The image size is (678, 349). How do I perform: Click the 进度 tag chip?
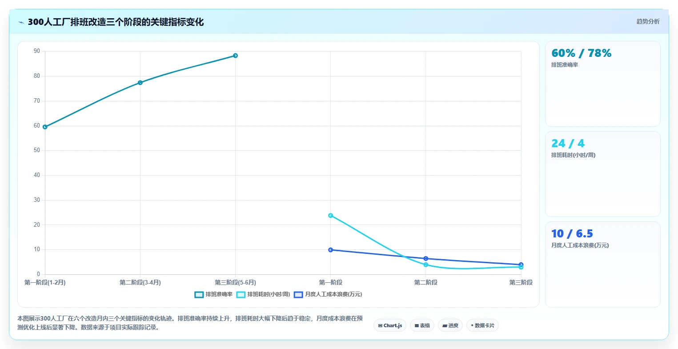pyautogui.click(x=450, y=325)
